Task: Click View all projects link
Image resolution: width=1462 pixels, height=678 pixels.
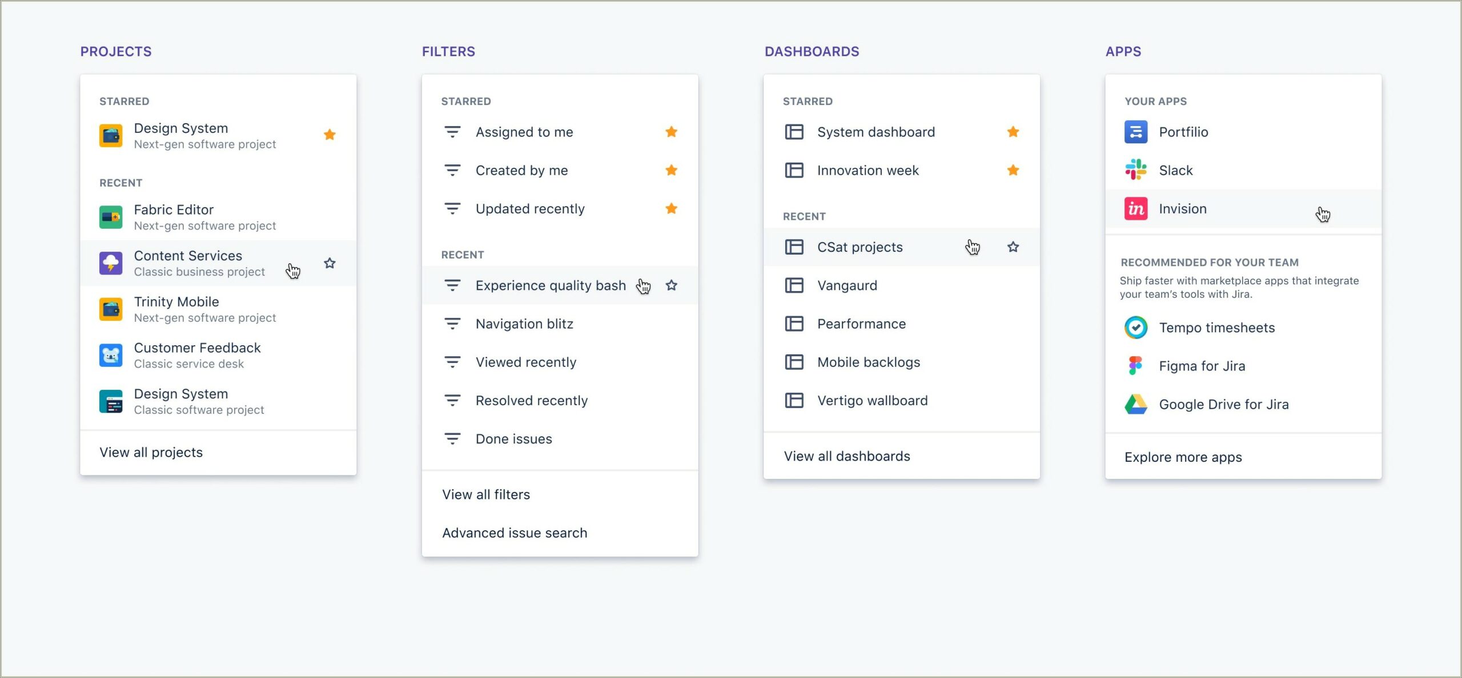Action: 151,453
